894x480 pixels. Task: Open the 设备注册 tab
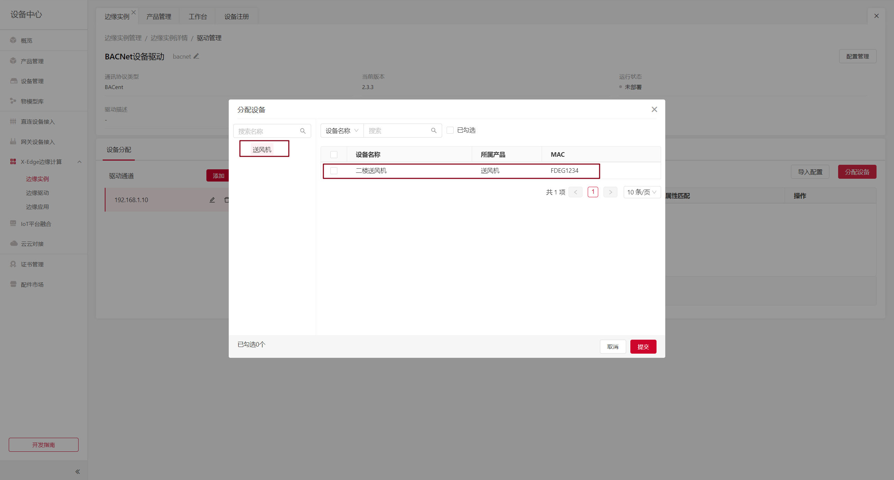pos(236,16)
